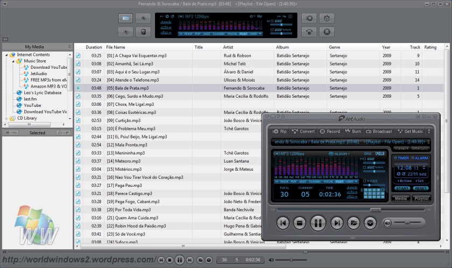
Task: Expand CD Library tree node
Action: 6,118
